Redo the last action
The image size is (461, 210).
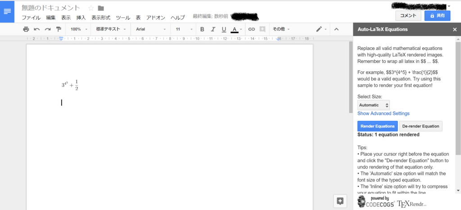[x=48, y=29]
